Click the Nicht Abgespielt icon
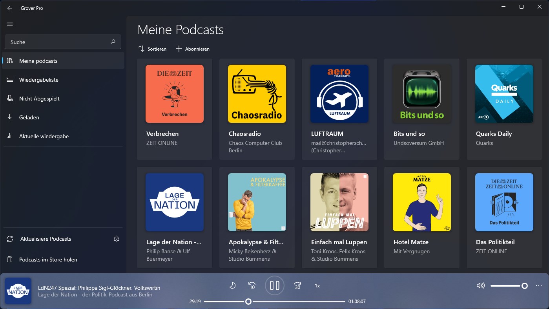Screen dimensions: 549x309 (10, 99)
